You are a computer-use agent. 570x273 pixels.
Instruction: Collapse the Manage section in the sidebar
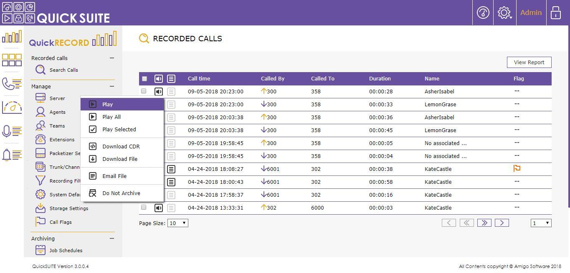click(111, 86)
